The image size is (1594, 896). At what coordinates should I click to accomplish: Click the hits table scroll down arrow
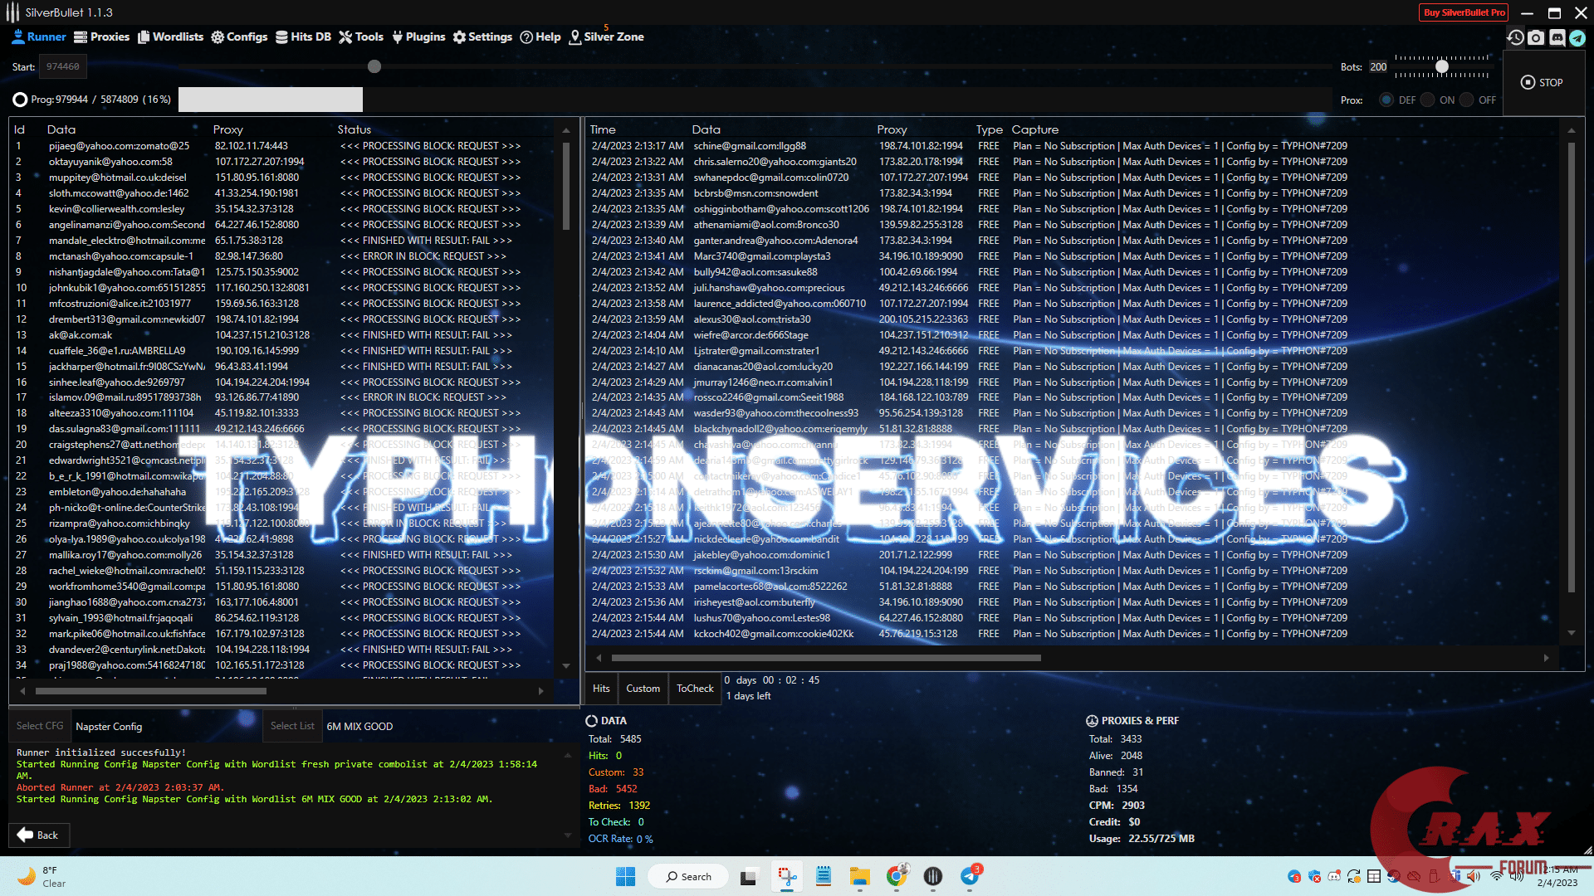(x=1571, y=633)
